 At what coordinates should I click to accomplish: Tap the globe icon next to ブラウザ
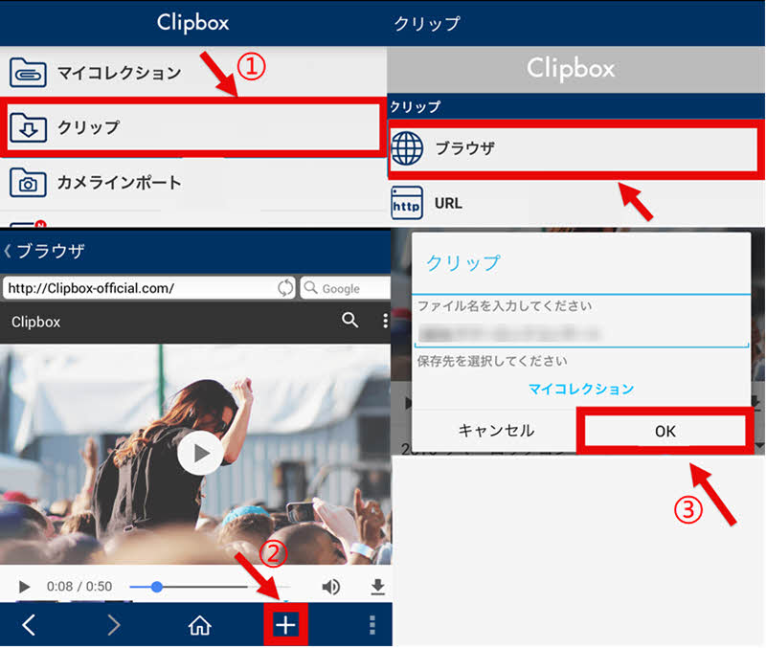click(x=410, y=148)
